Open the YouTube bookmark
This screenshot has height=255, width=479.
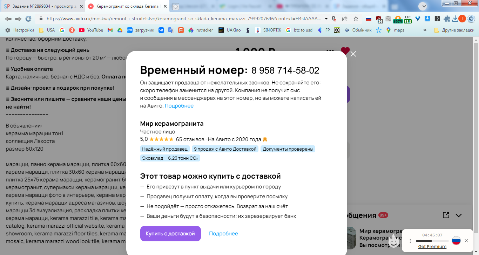(x=91, y=30)
